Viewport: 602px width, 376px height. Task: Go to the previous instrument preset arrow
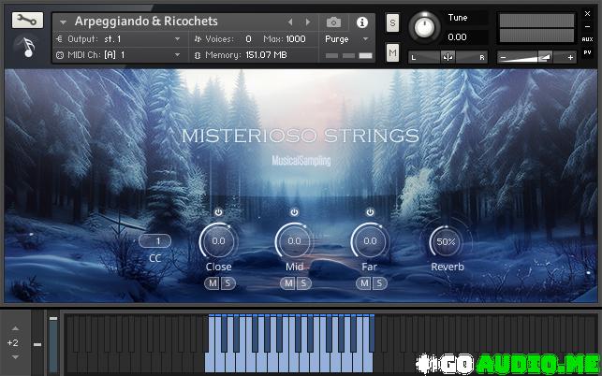(290, 22)
